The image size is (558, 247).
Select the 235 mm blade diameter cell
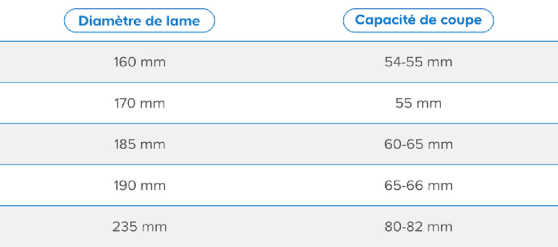(x=139, y=227)
